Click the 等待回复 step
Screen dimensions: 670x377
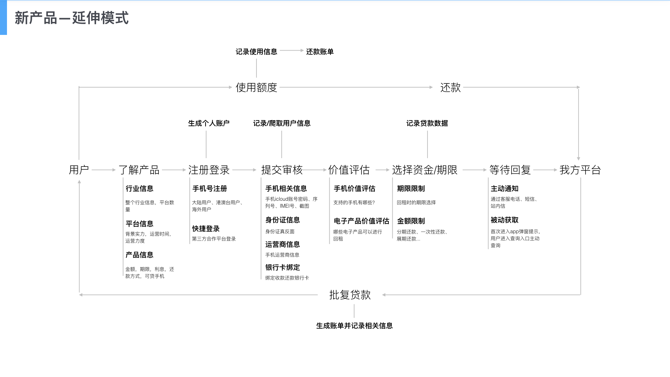click(510, 170)
